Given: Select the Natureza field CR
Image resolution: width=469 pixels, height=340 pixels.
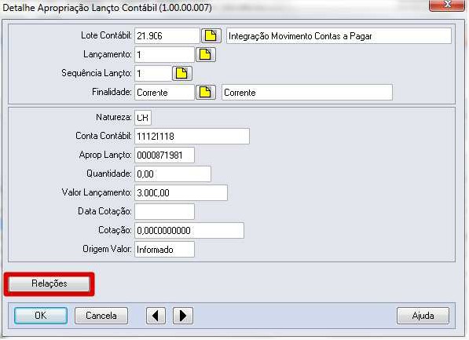Looking at the screenshot, I should pos(143,118).
